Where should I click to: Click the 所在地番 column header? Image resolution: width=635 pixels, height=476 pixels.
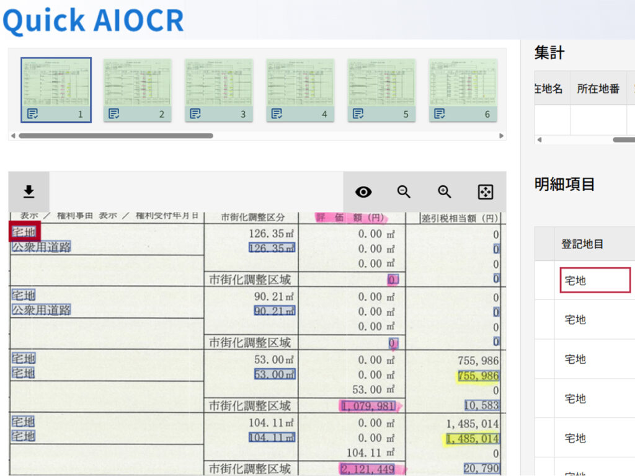click(598, 88)
